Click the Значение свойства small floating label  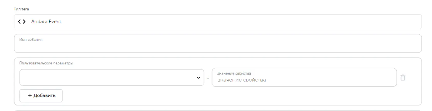234,73
